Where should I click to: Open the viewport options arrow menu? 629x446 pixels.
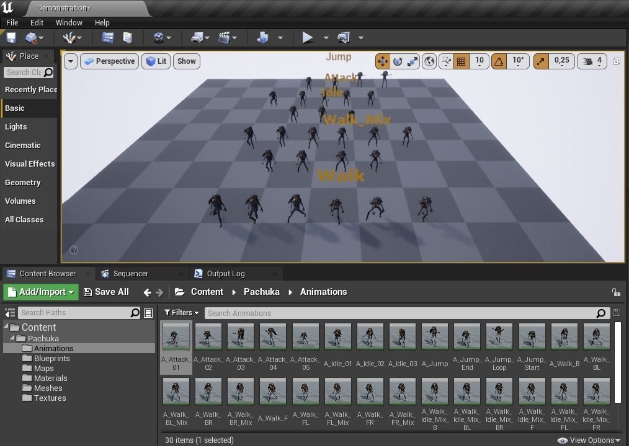click(x=71, y=61)
